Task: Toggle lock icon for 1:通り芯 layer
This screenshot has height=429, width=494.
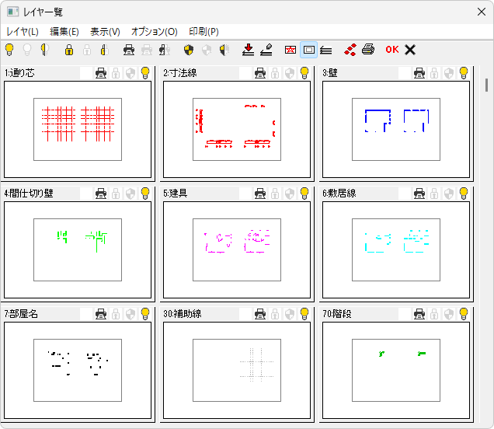Action: 116,73
